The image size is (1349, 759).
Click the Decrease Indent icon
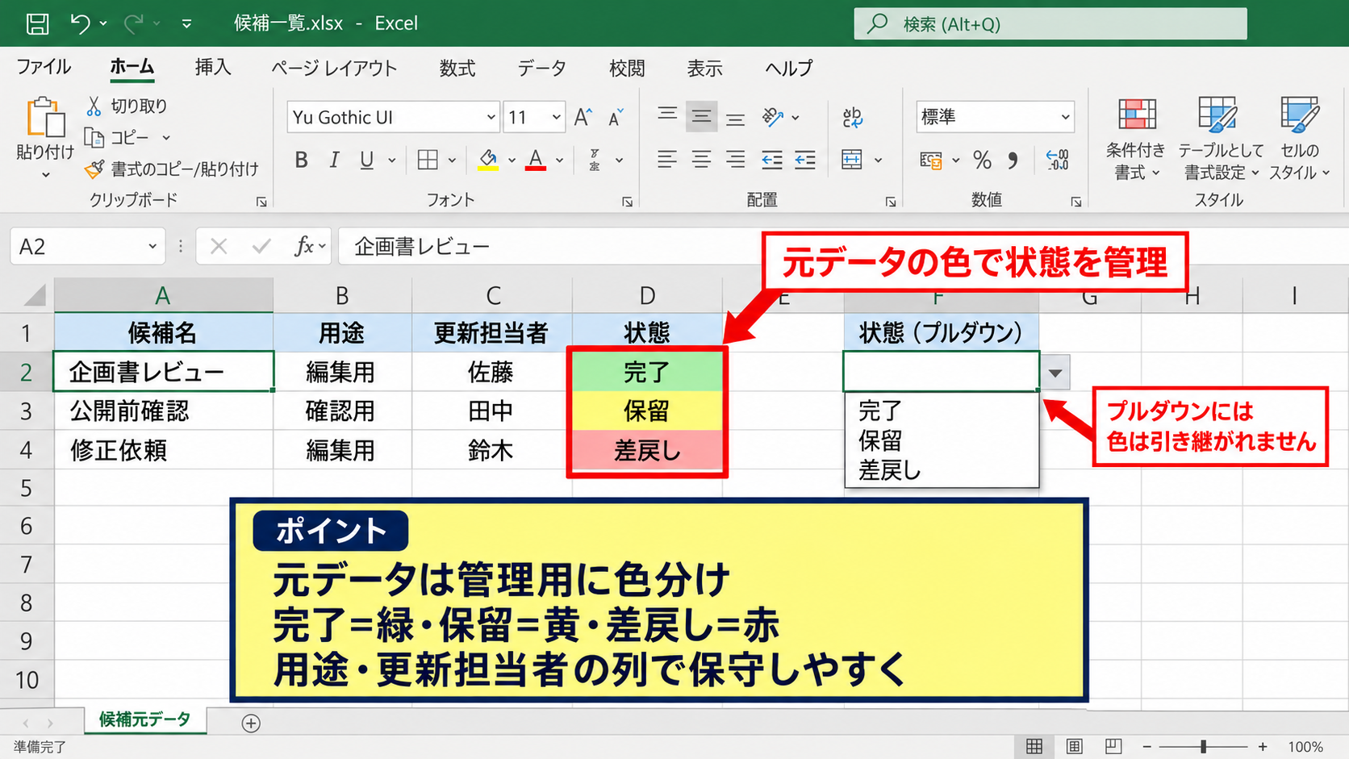click(772, 161)
